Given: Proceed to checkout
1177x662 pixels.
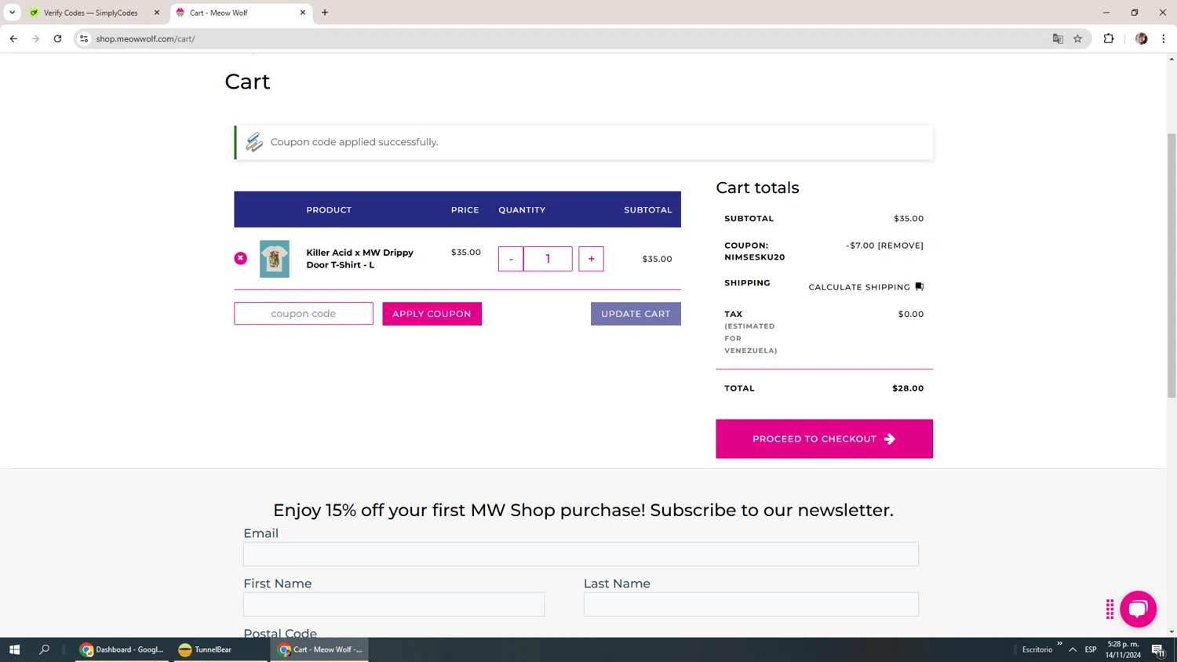Looking at the screenshot, I should click(x=824, y=438).
